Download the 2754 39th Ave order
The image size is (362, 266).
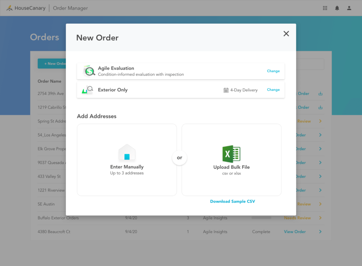coord(320,94)
